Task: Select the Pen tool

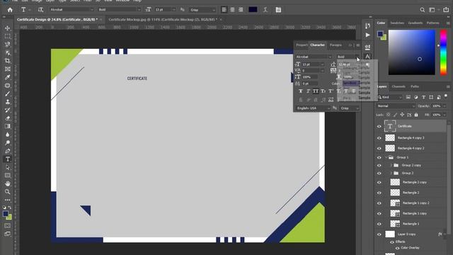Action: 8,151
